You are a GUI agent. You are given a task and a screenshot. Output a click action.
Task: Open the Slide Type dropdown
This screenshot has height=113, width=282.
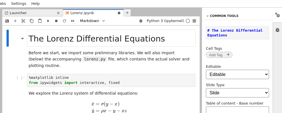tap(237, 93)
